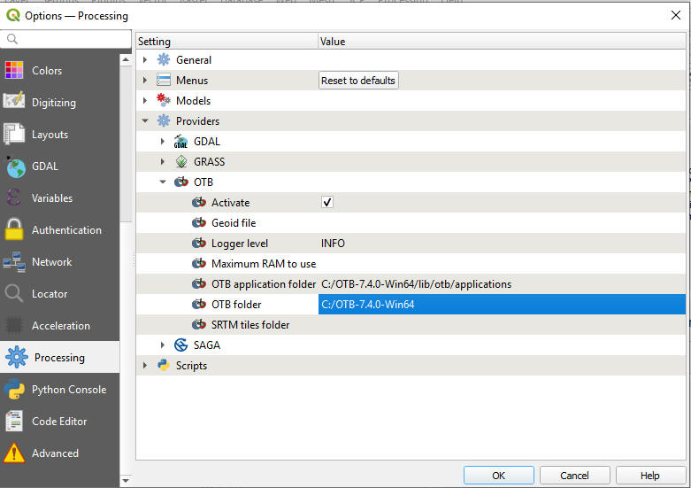691x488 pixels.
Task: Confirm settings with OK button
Action: (498, 476)
